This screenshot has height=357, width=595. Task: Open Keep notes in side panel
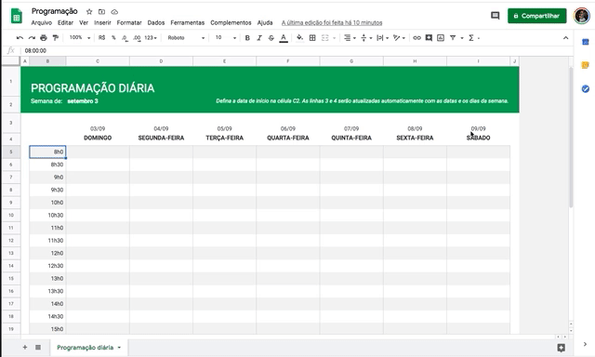(x=585, y=65)
